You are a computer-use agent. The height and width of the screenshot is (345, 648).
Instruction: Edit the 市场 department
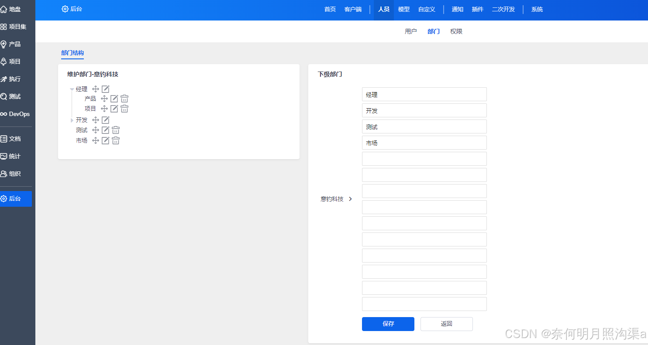pos(105,140)
